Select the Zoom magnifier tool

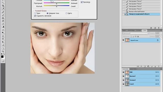(x=3, y=51)
